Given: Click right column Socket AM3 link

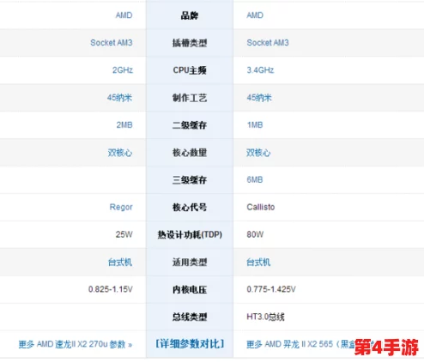Looking at the screenshot, I should pos(268,43).
